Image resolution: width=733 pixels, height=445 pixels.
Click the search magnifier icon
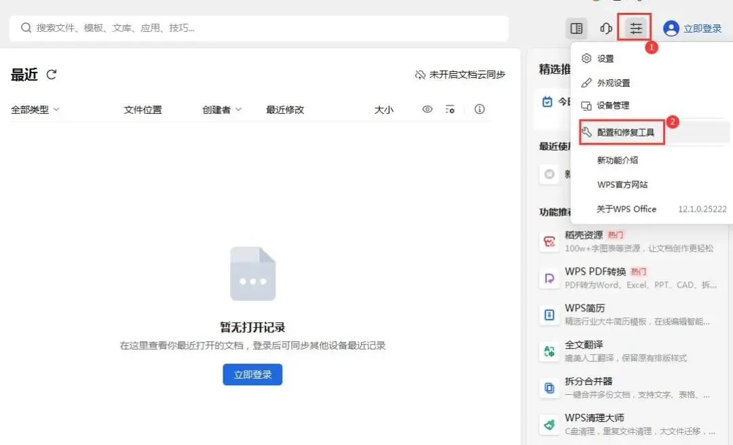(x=26, y=28)
